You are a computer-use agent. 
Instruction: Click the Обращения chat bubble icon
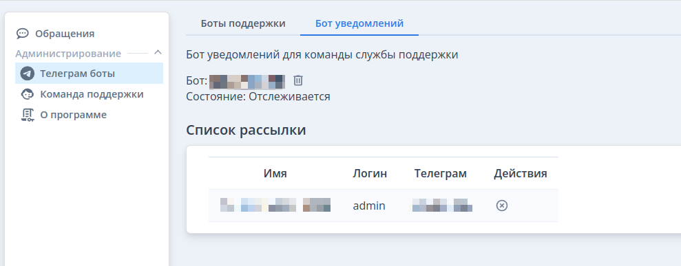22,34
